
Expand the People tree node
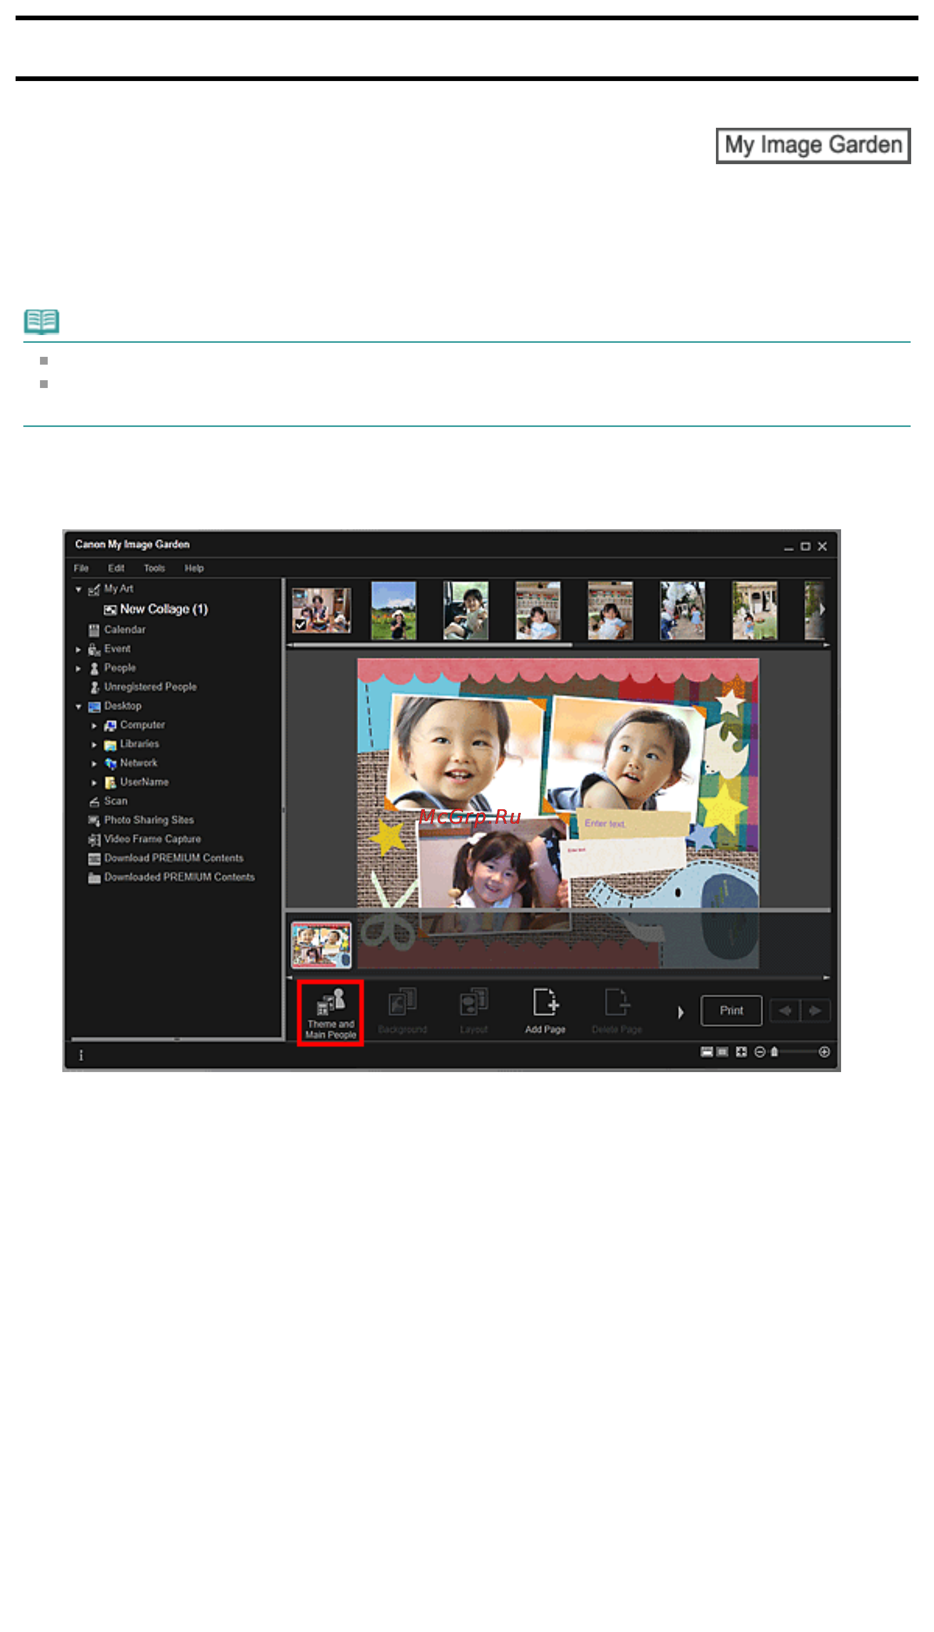coord(78,668)
